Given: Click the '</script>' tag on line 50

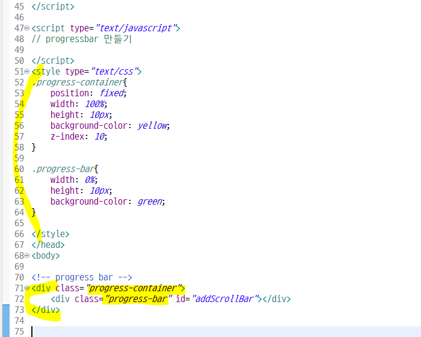Looking at the screenshot, I should click(53, 61).
